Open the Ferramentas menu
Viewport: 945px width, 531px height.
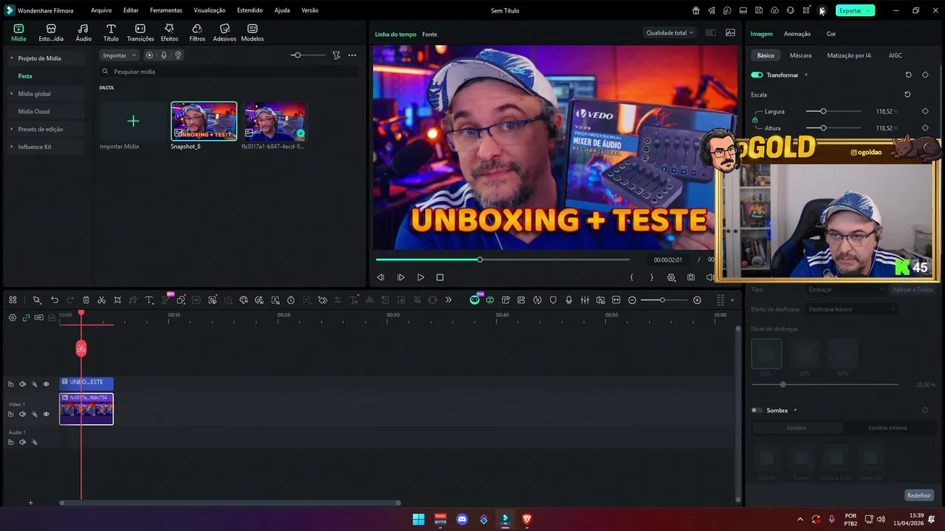coord(166,10)
